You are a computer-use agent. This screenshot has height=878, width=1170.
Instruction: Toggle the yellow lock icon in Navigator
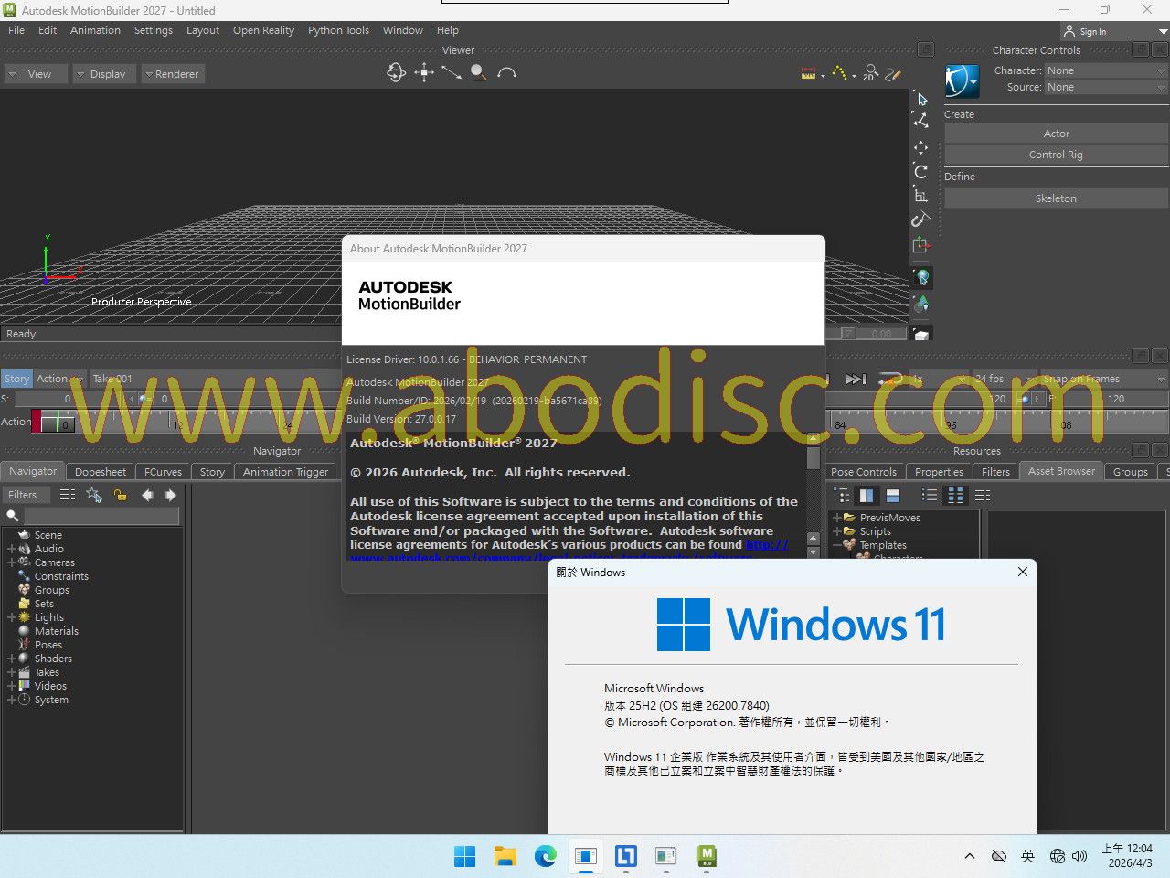120,495
